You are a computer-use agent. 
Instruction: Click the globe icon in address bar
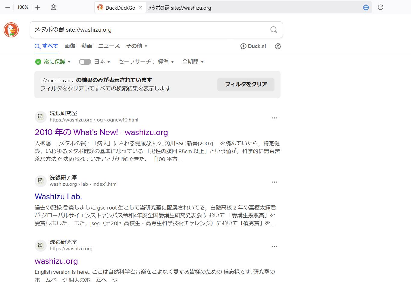coord(366,8)
